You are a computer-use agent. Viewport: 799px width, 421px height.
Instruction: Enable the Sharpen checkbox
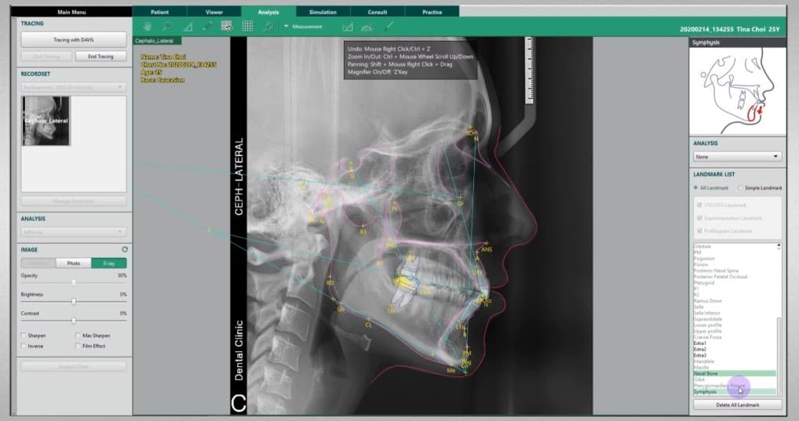[x=23, y=336]
